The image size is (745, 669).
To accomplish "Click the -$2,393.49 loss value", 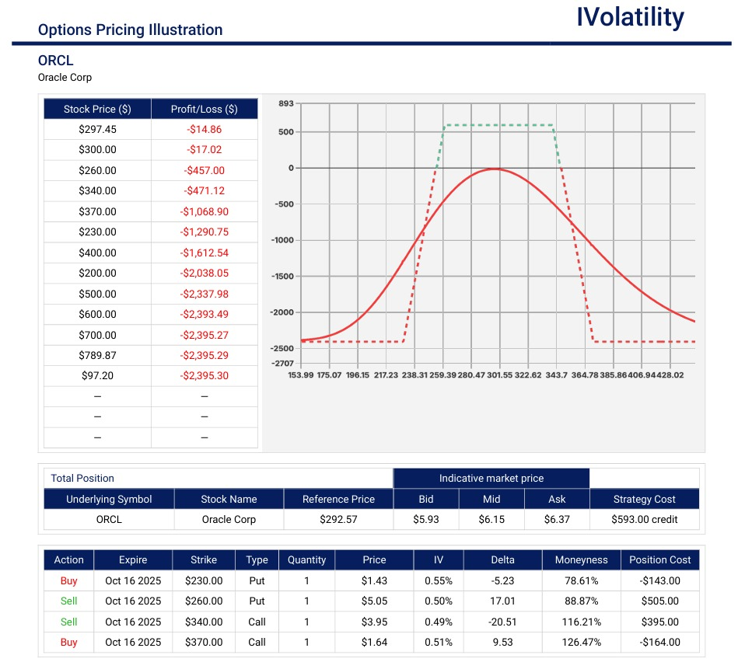I will [x=205, y=315].
